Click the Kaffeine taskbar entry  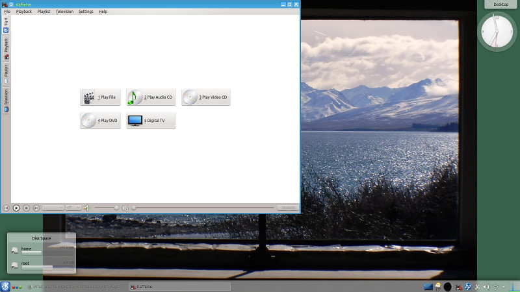179,286
